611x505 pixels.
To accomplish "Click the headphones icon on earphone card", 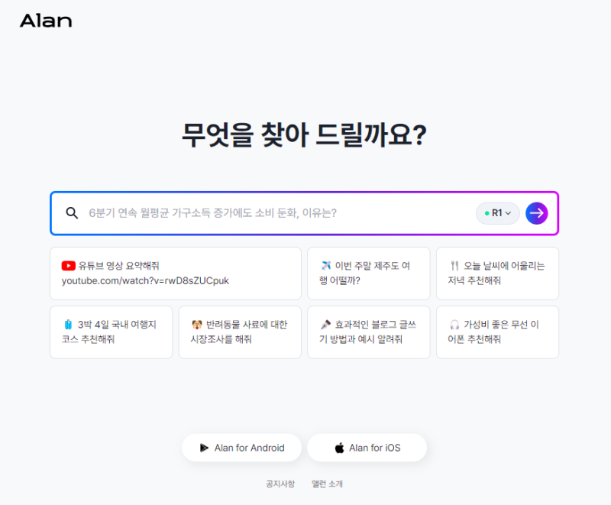I will (x=454, y=325).
